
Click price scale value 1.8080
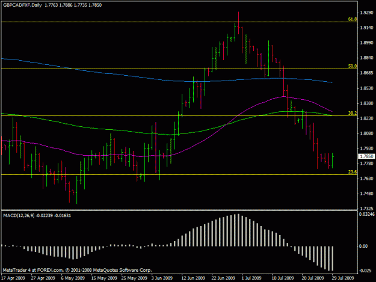coord(367,133)
